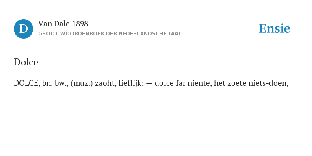
Task: Click the Dolce heading
Action: pos(26,62)
